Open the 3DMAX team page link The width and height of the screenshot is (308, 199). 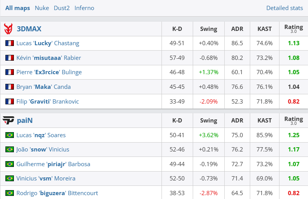pyautogui.click(x=29, y=29)
